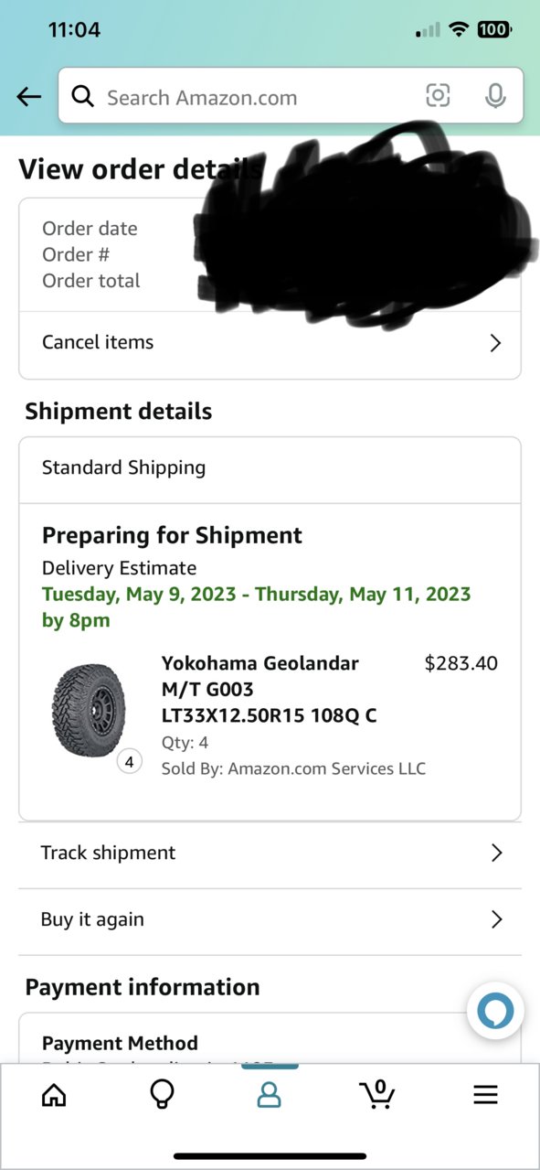This screenshot has width=540, height=1170.
Task: Select Buy it again row
Action: (270, 920)
